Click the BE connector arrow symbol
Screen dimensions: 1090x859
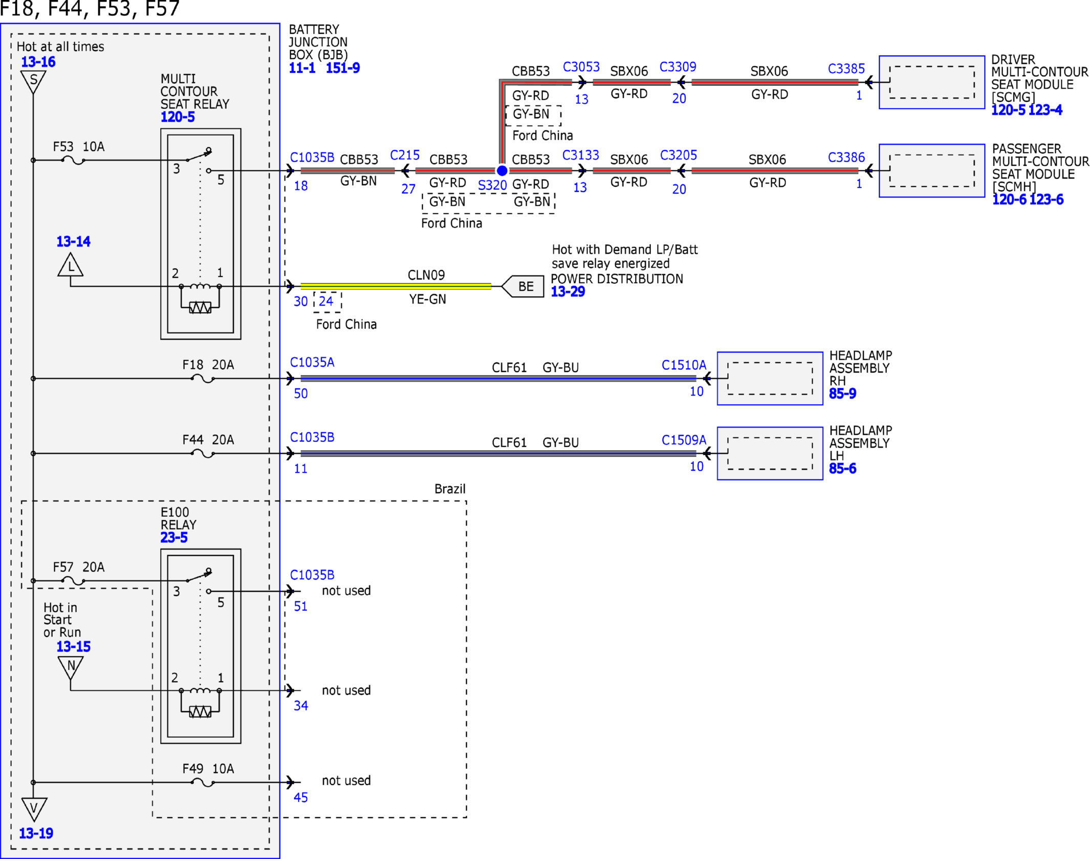point(522,286)
